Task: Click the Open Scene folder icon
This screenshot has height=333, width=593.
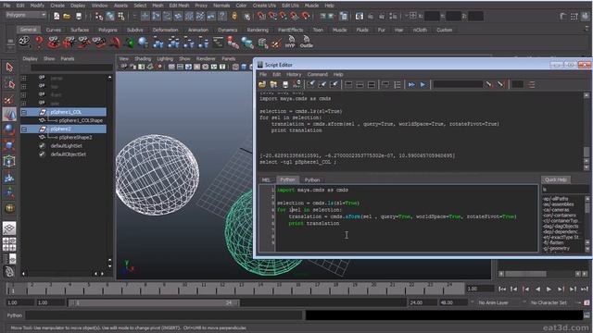Action: [67, 16]
